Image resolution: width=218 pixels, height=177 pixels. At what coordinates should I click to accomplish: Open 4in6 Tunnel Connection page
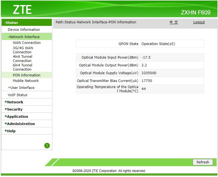22,59
